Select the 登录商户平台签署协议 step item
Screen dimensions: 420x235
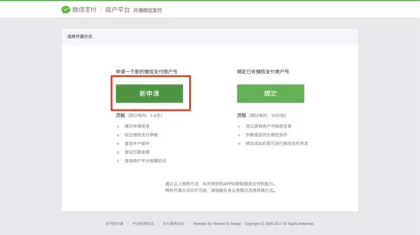[x=145, y=161]
